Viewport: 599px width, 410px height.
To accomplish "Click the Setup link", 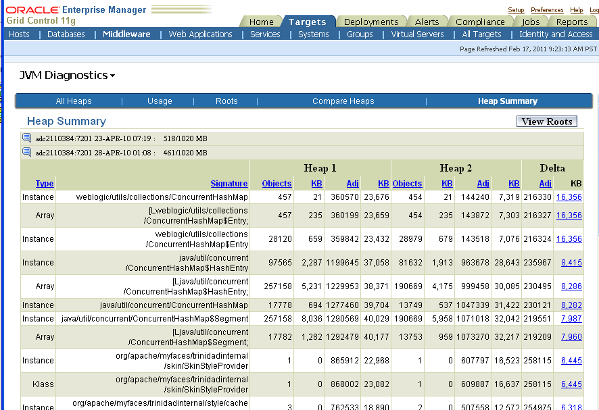I will [516, 10].
